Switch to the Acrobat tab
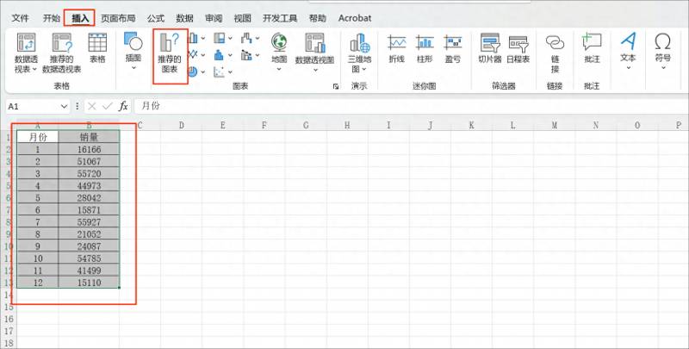Image resolution: width=689 pixels, height=349 pixels. coord(355,18)
